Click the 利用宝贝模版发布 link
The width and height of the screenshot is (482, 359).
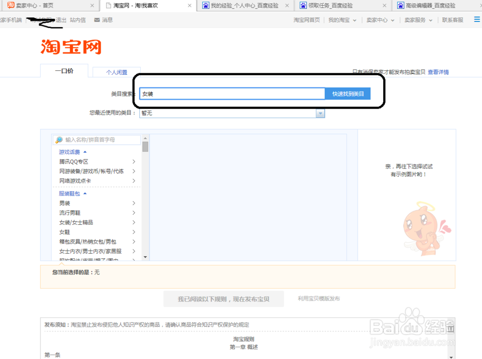click(319, 298)
